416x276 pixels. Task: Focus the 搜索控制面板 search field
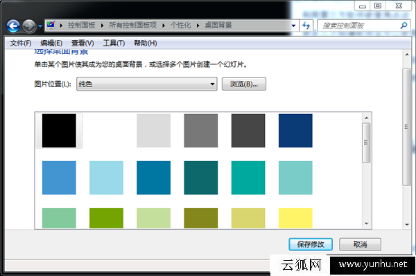click(364, 26)
